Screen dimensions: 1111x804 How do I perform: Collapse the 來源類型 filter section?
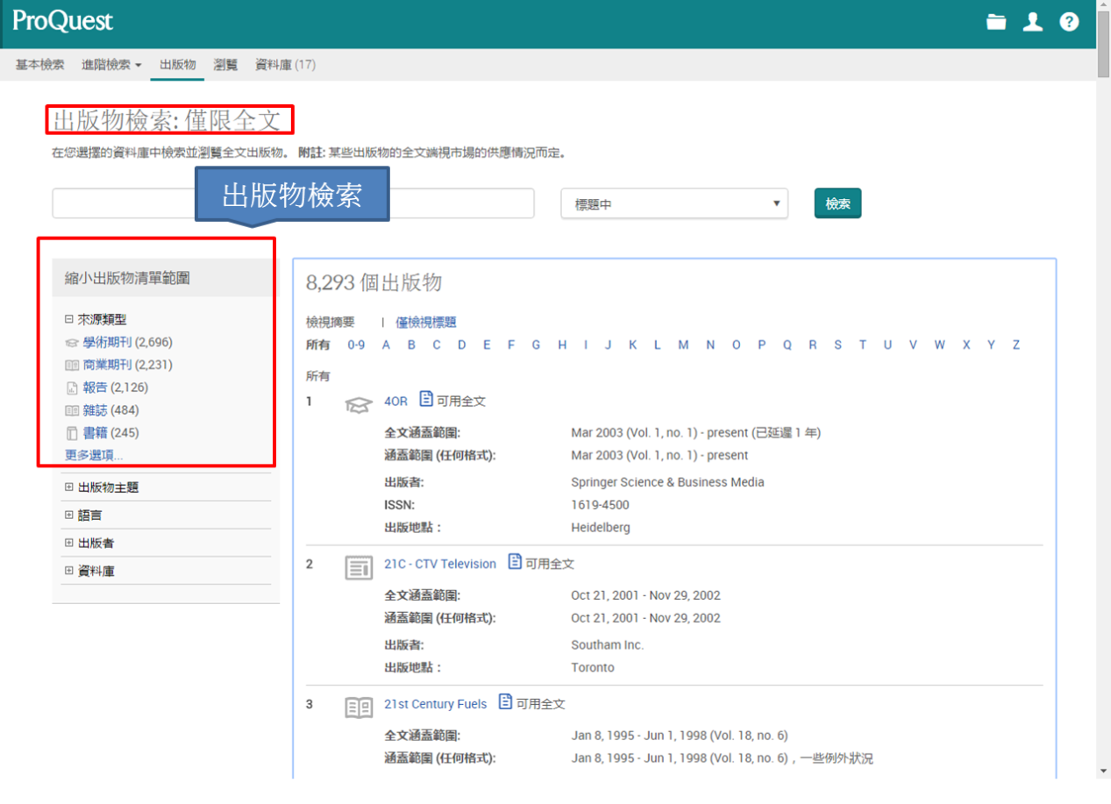click(x=69, y=320)
